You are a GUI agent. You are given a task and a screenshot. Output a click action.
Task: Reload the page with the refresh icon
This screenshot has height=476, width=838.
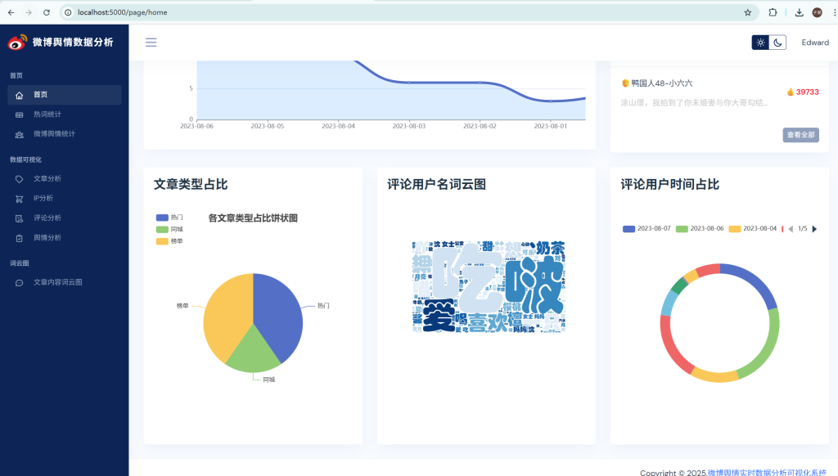point(46,12)
